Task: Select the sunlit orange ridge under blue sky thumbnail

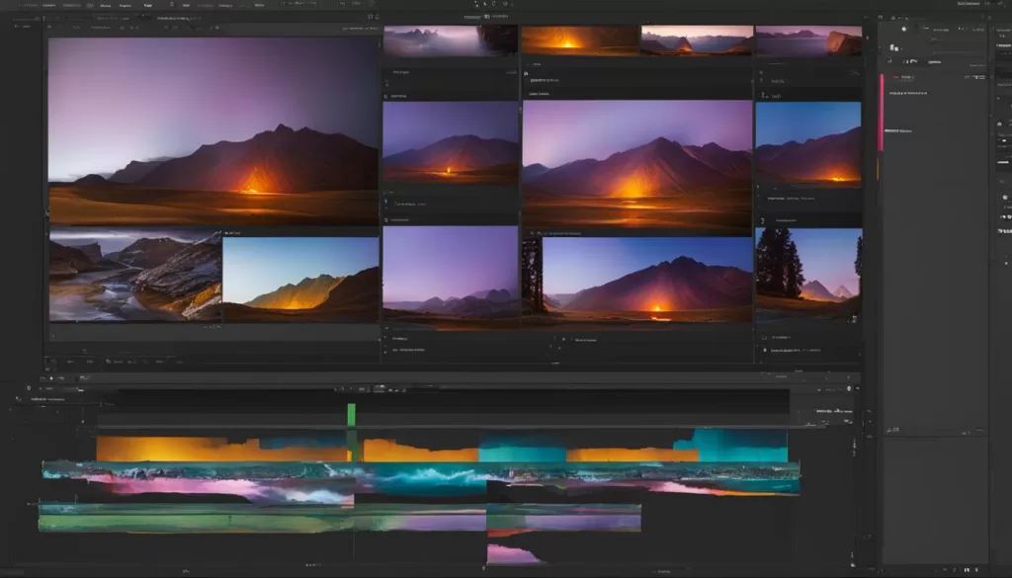Action: [300, 280]
